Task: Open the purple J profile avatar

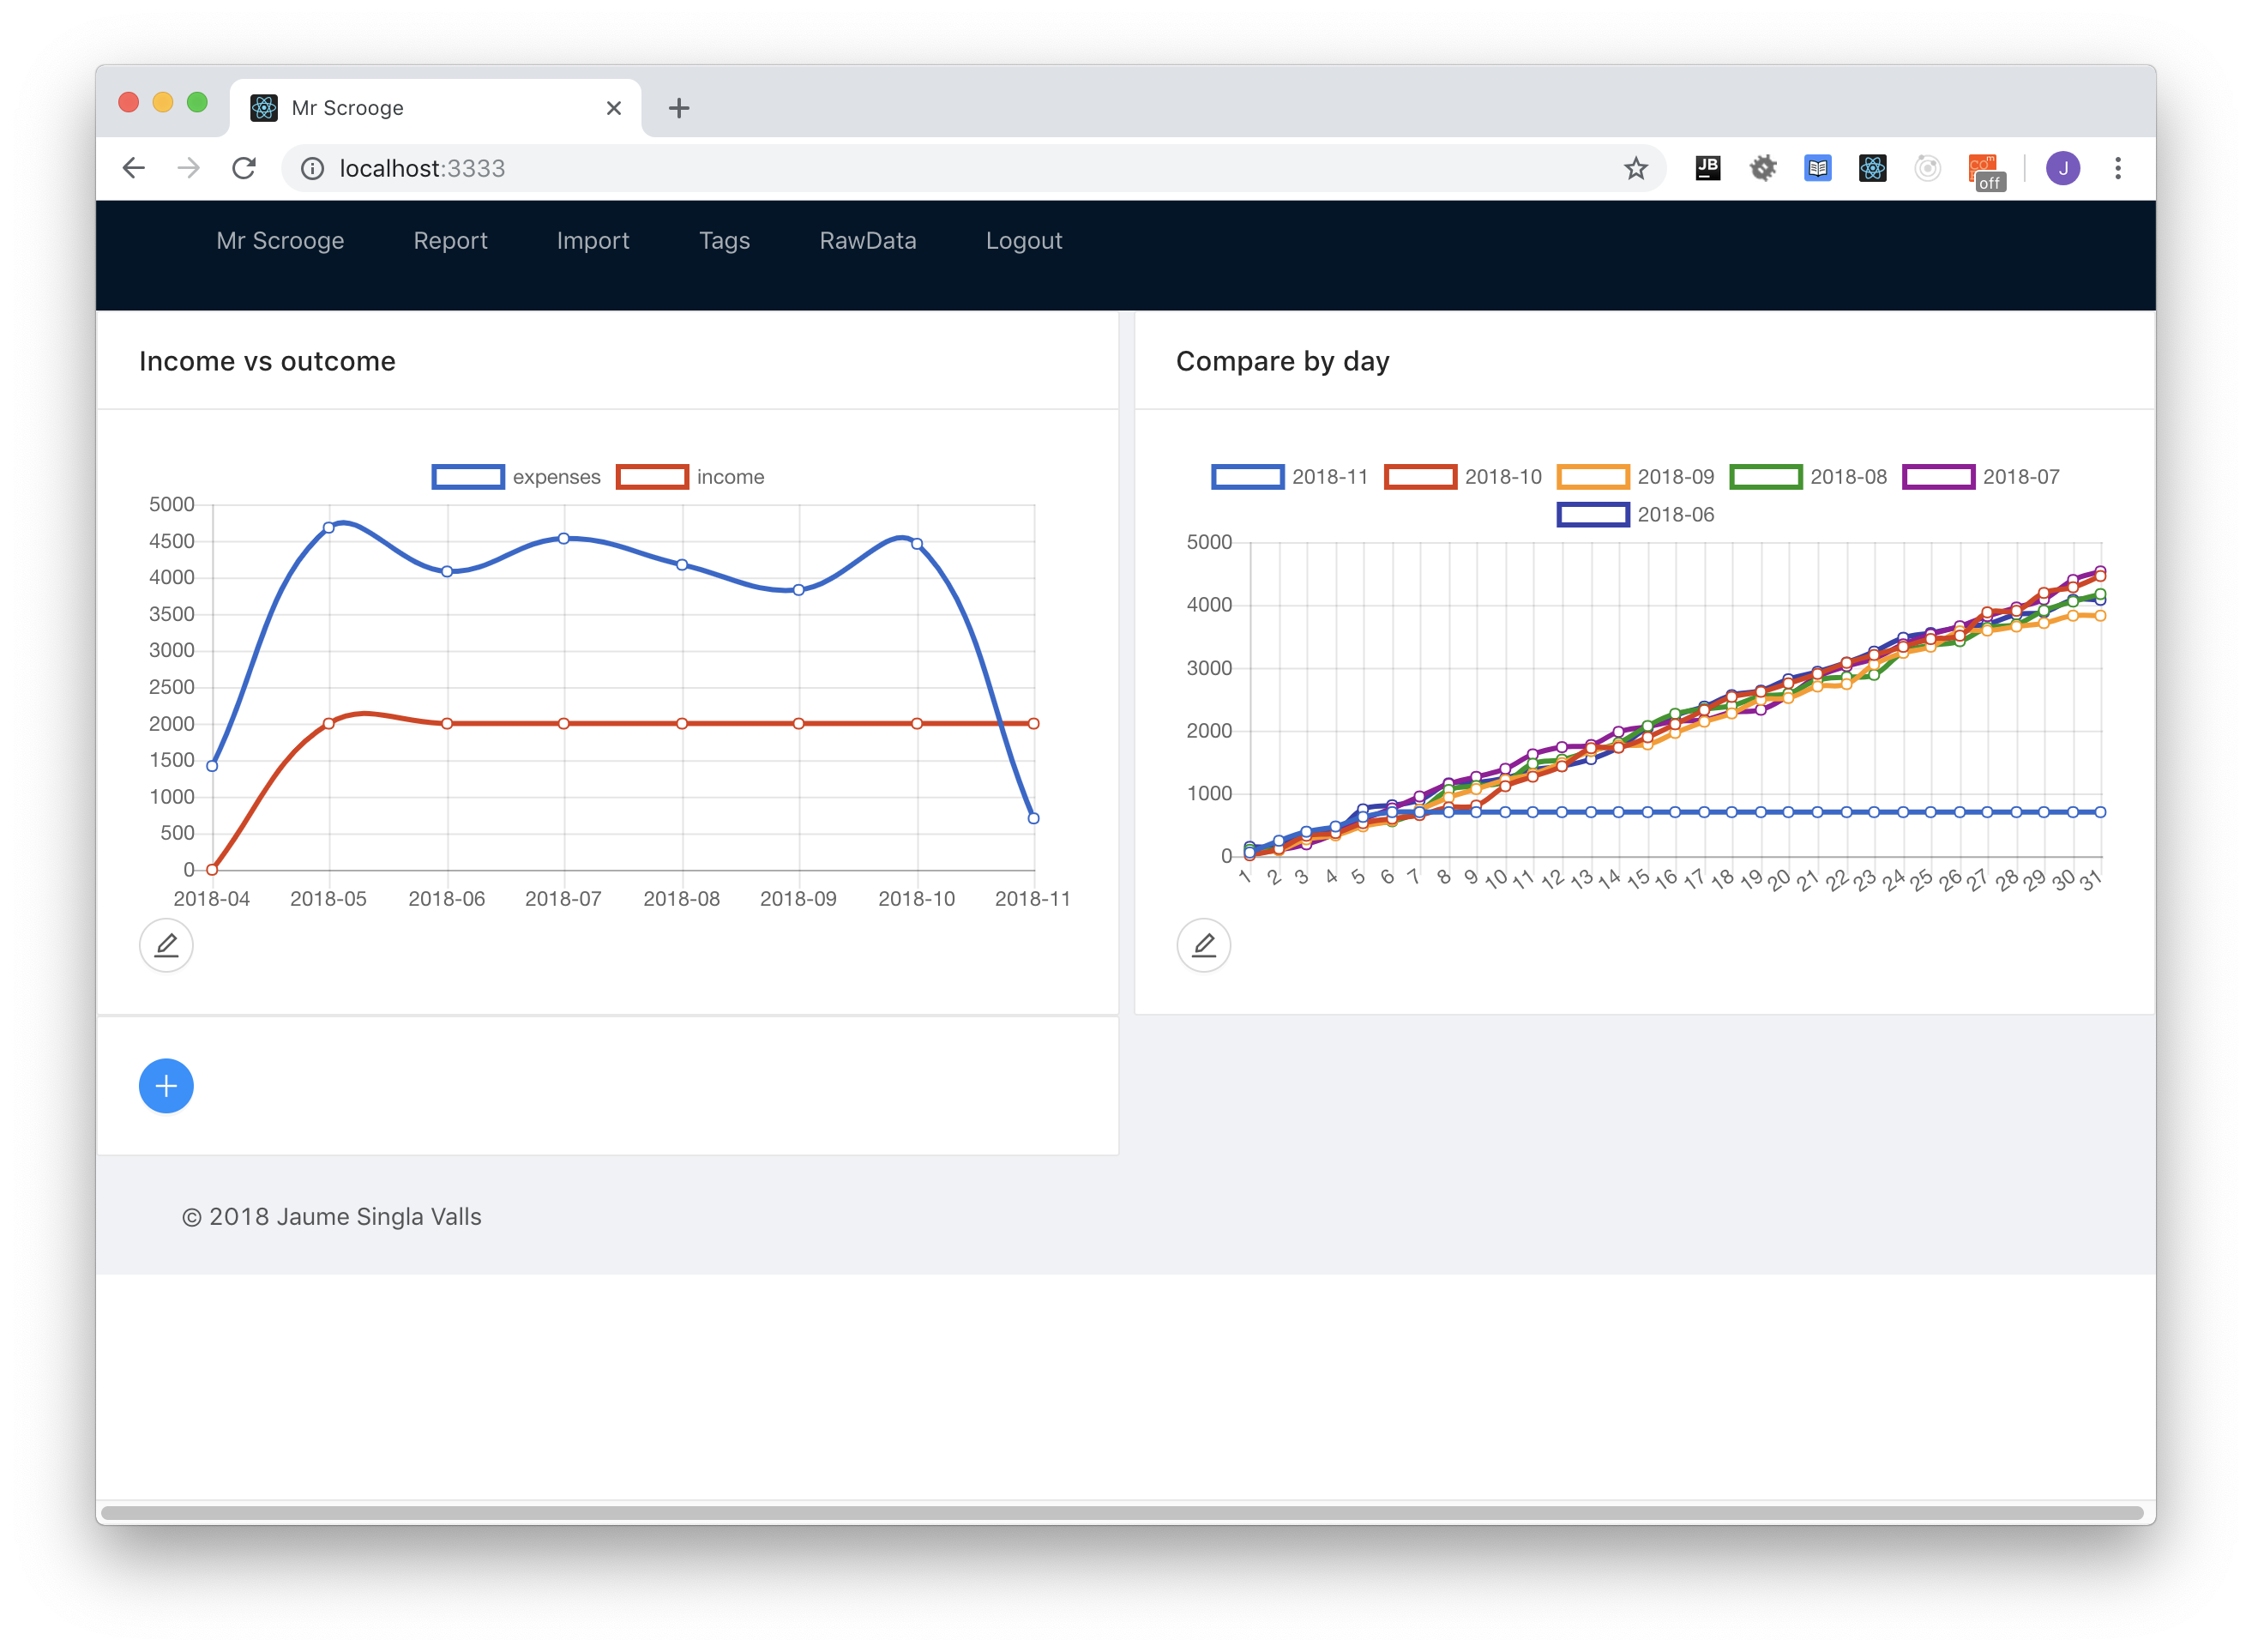Action: 2063,168
